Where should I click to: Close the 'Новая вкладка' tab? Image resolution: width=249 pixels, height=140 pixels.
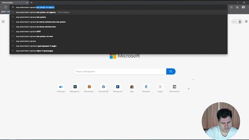tap(27, 3)
